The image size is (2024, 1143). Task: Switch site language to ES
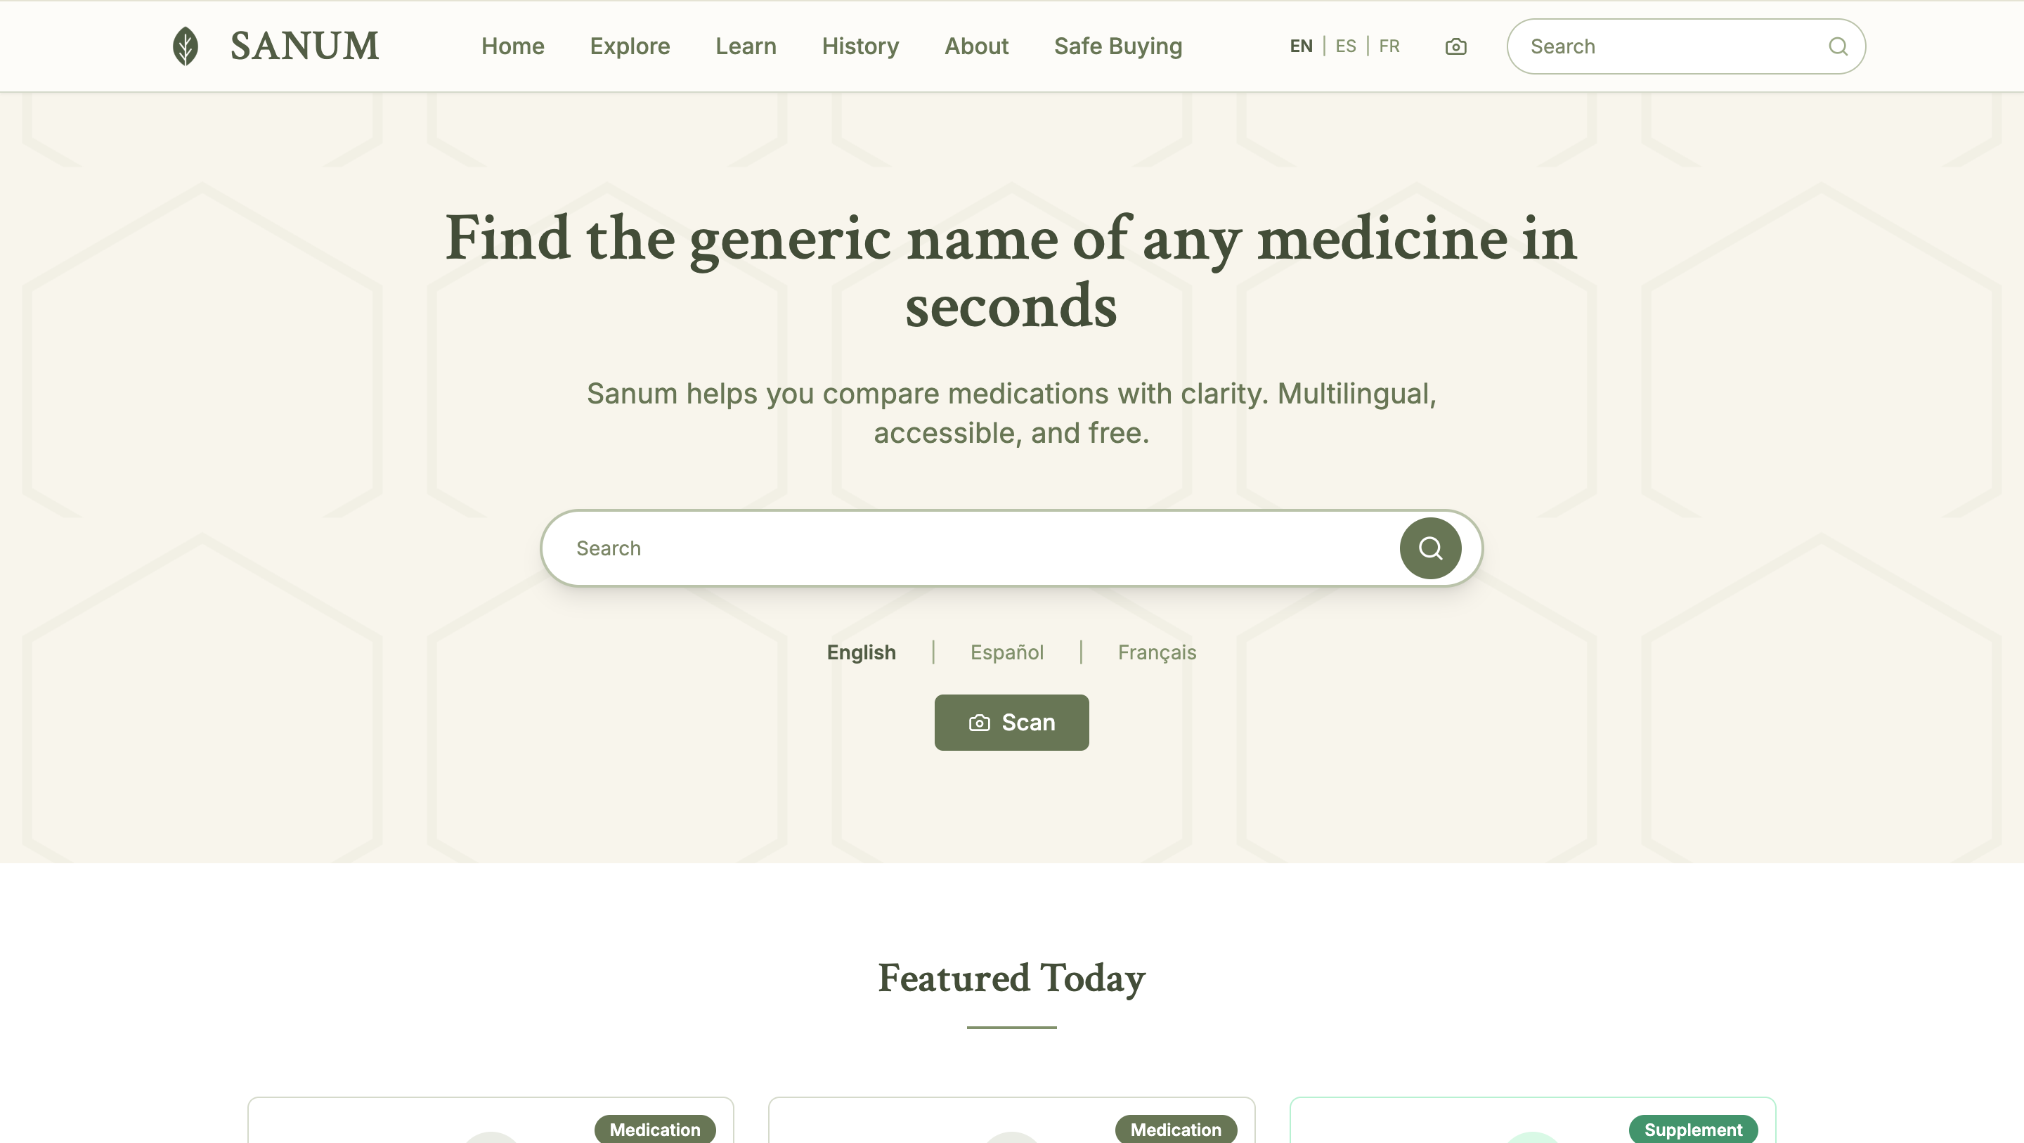tap(1345, 46)
